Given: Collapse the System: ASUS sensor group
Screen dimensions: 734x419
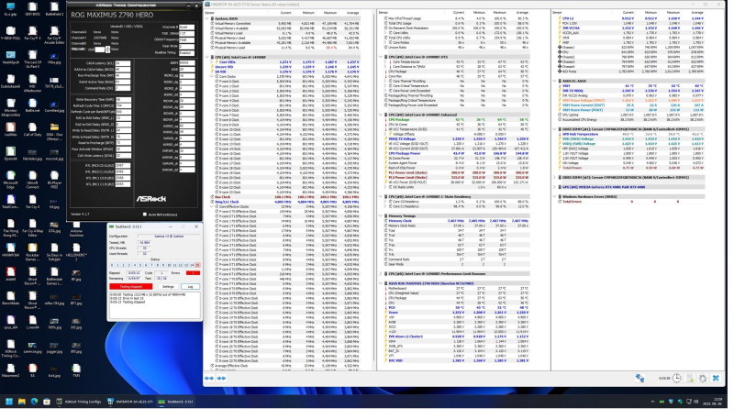Looking at the screenshot, I should (x=208, y=18).
